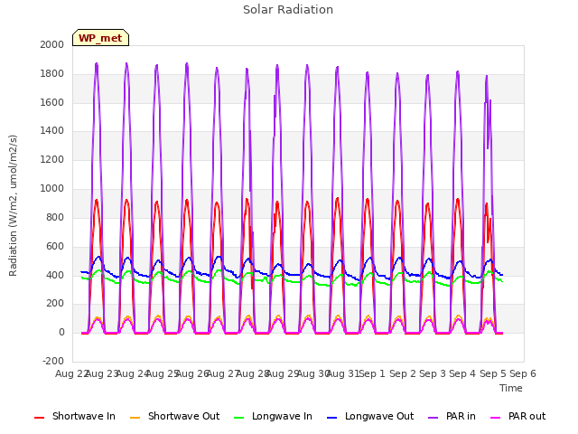Screen dimensions: 578x434
Task: Click the 1800 y-axis tick label
Action: tap(52, 73)
